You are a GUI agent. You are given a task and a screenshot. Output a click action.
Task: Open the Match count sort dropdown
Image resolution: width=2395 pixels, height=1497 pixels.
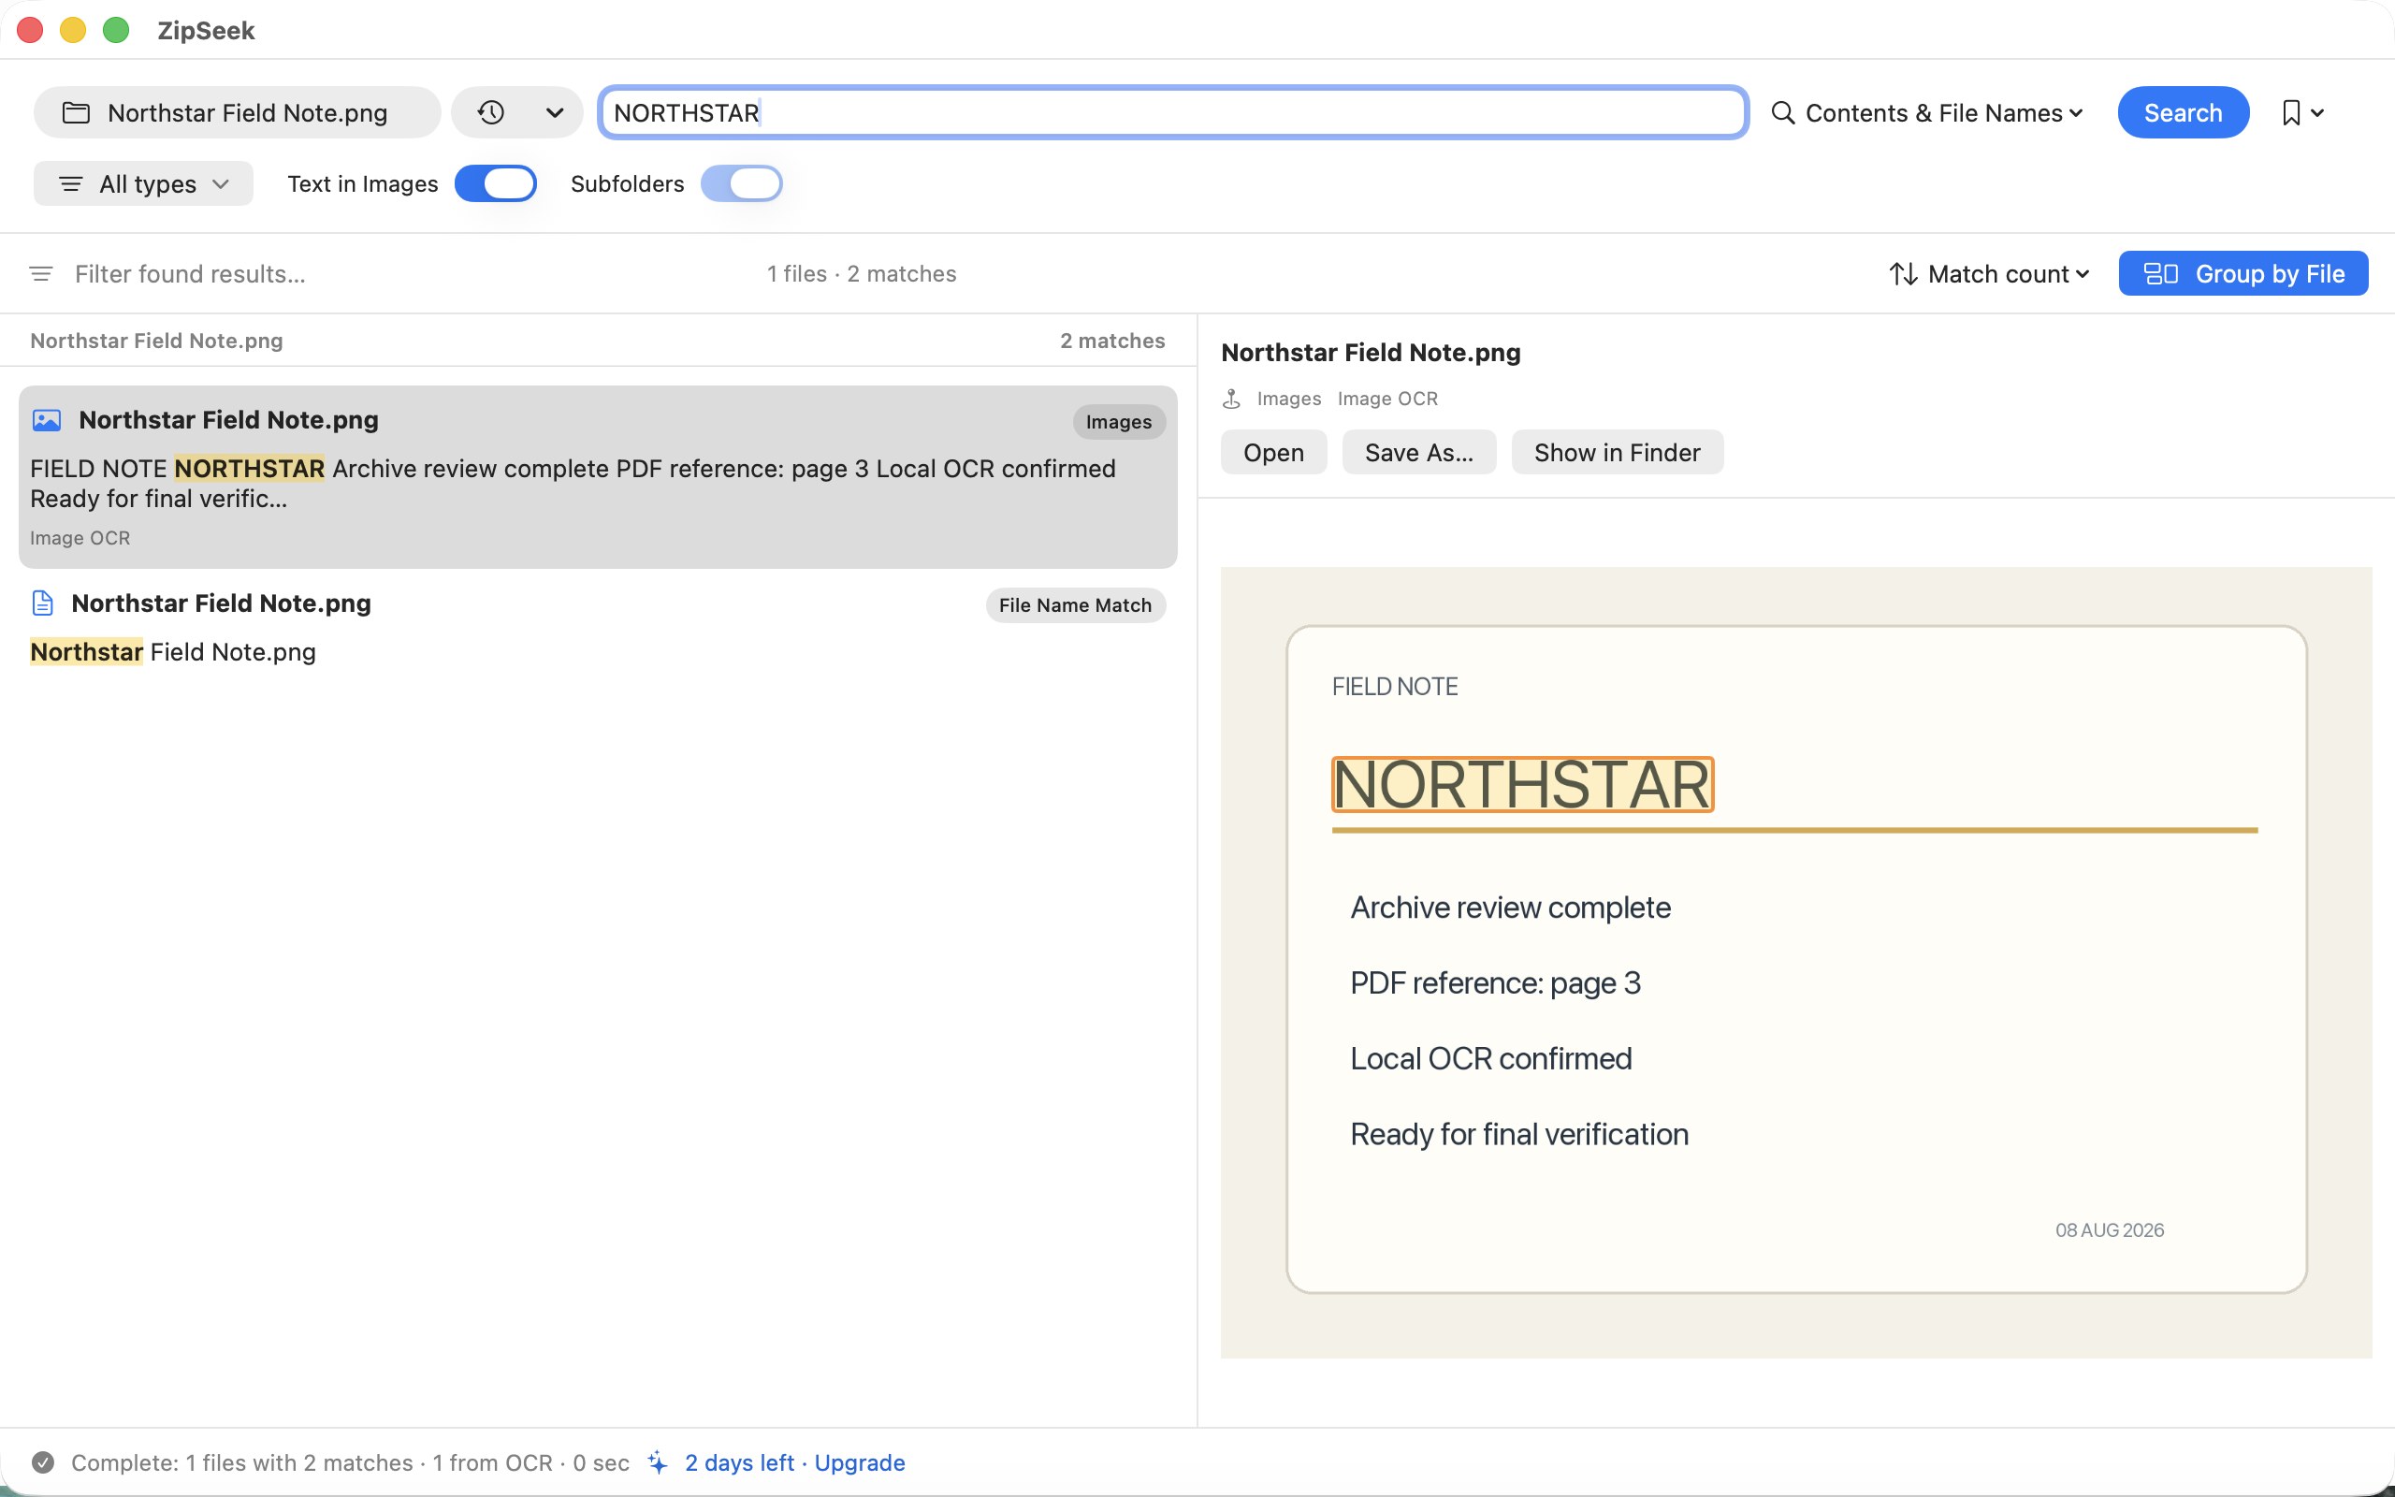[1990, 273]
